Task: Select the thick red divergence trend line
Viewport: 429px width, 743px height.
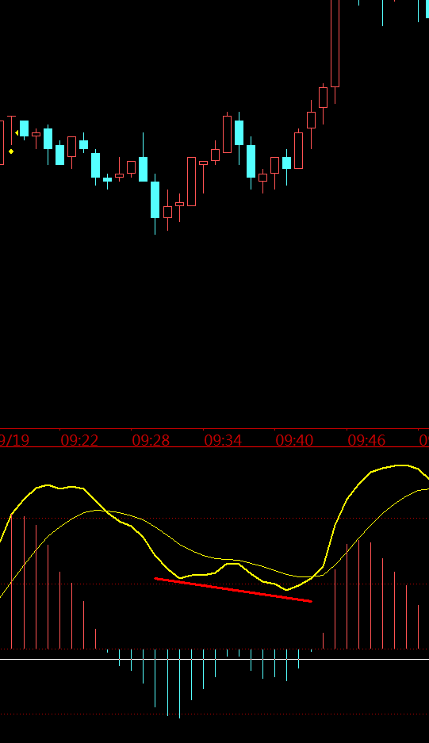Action: (x=233, y=590)
